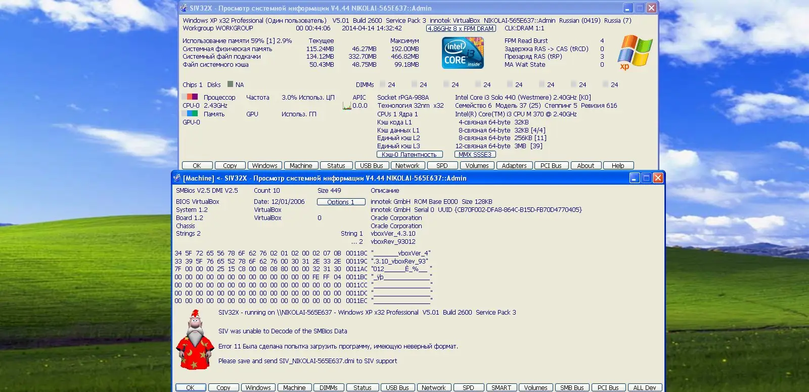Click SPD in the Machine window
Image resolution: width=809 pixels, height=392 pixels.
pos(469,387)
